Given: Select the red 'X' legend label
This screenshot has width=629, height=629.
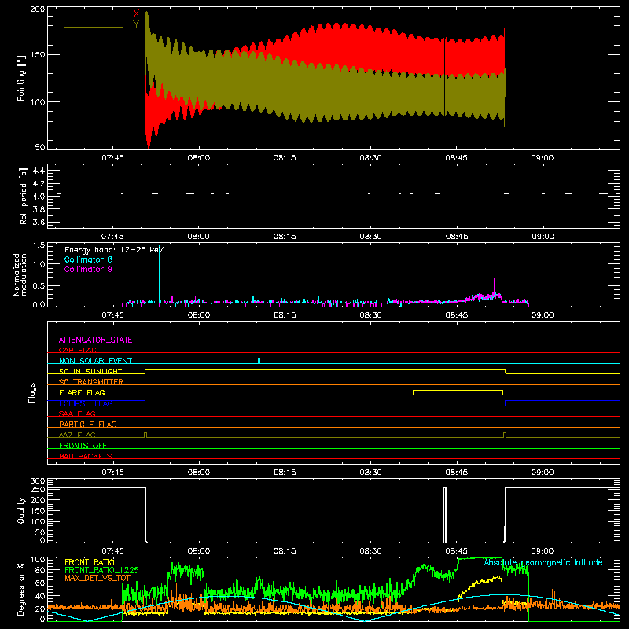Looking at the screenshot, I should pyautogui.click(x=136, y=14).
